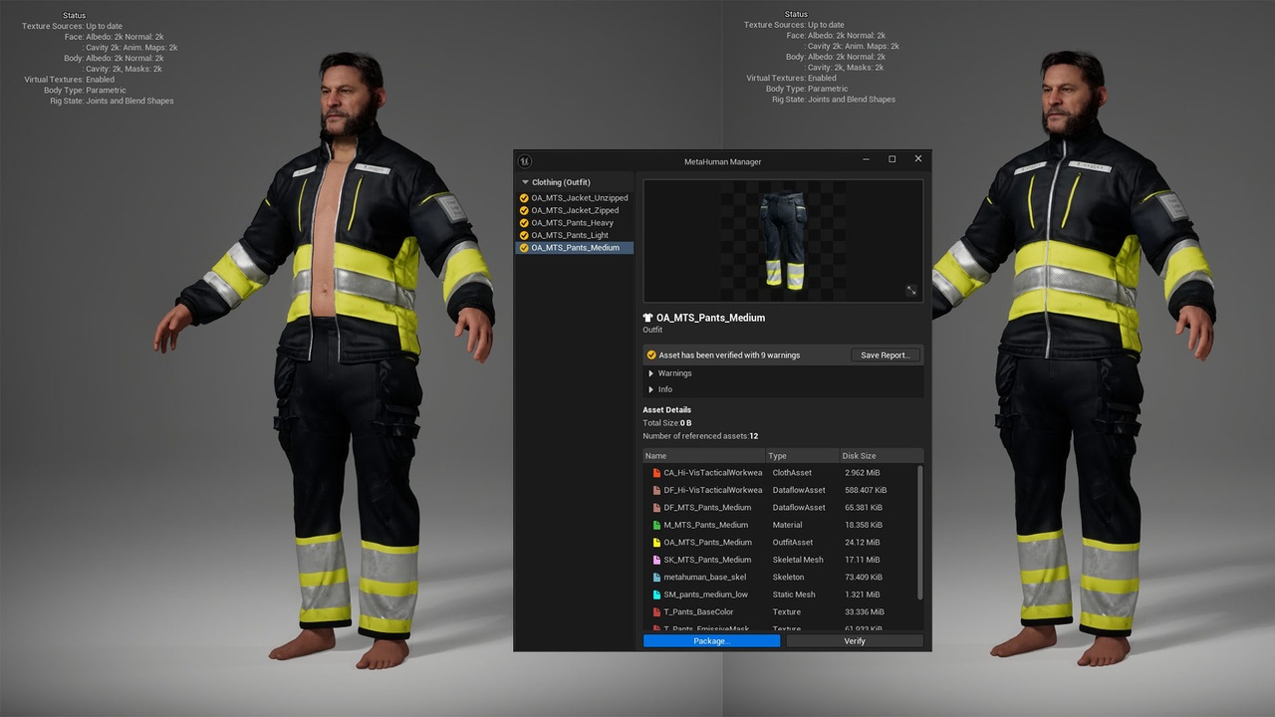Viewport: 1275px width, 717px height.
Task: Click the shirt icon next to the OA_MTS_Pants_Medium heading
Action: [648, 318]
